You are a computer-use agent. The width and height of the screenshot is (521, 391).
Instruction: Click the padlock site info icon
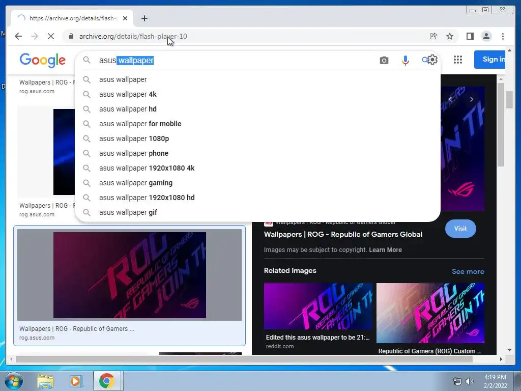[71, 36]
